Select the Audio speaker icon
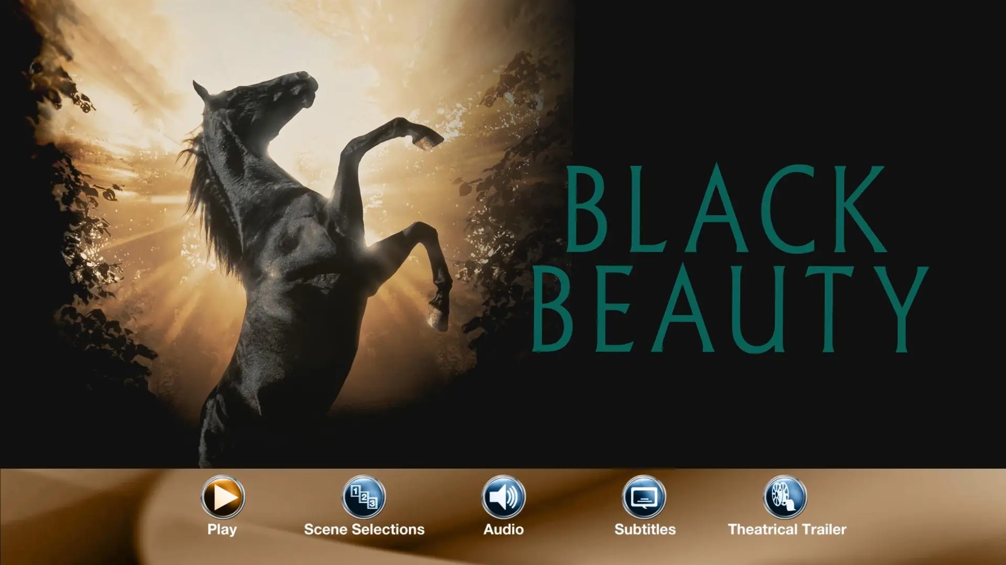 (504, 496)
